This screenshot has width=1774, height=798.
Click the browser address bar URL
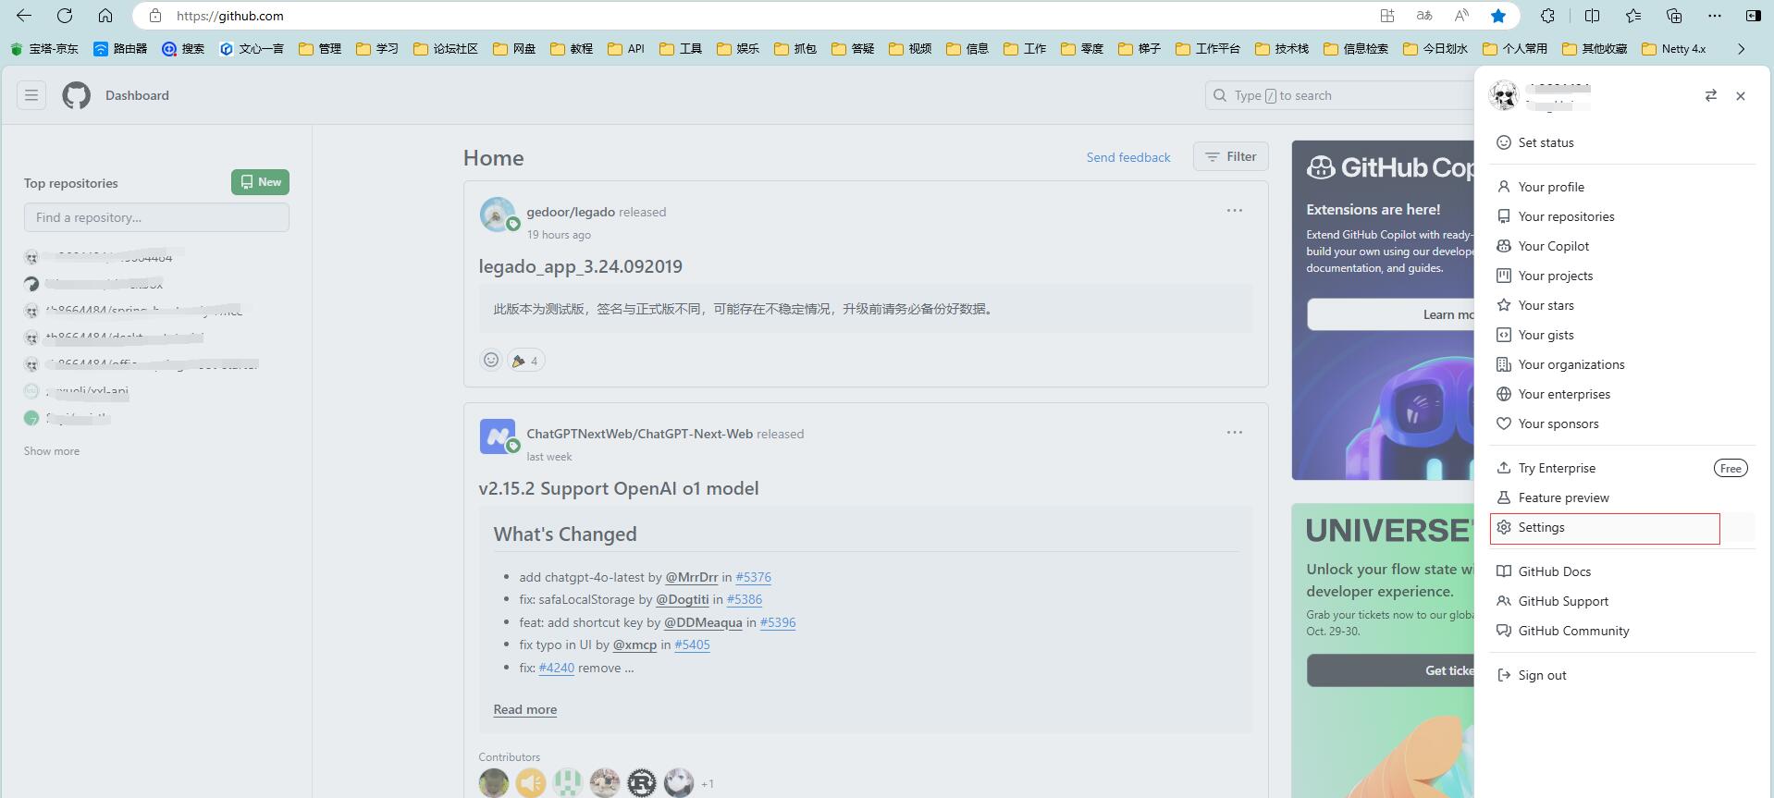[x=230, y=16]
